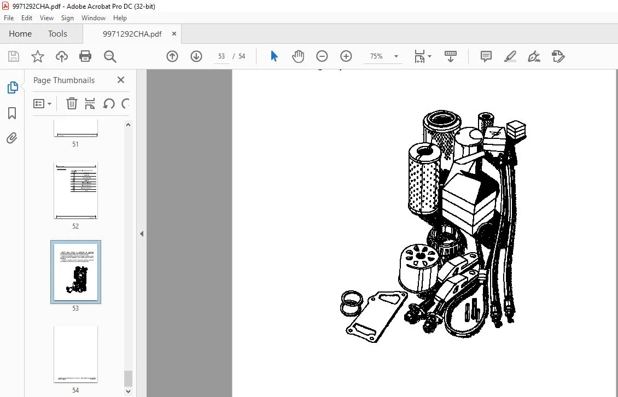Delete selected page thumbnail with trash icon
The height and width of the screenshot is (397, 618).
(71, 104)
